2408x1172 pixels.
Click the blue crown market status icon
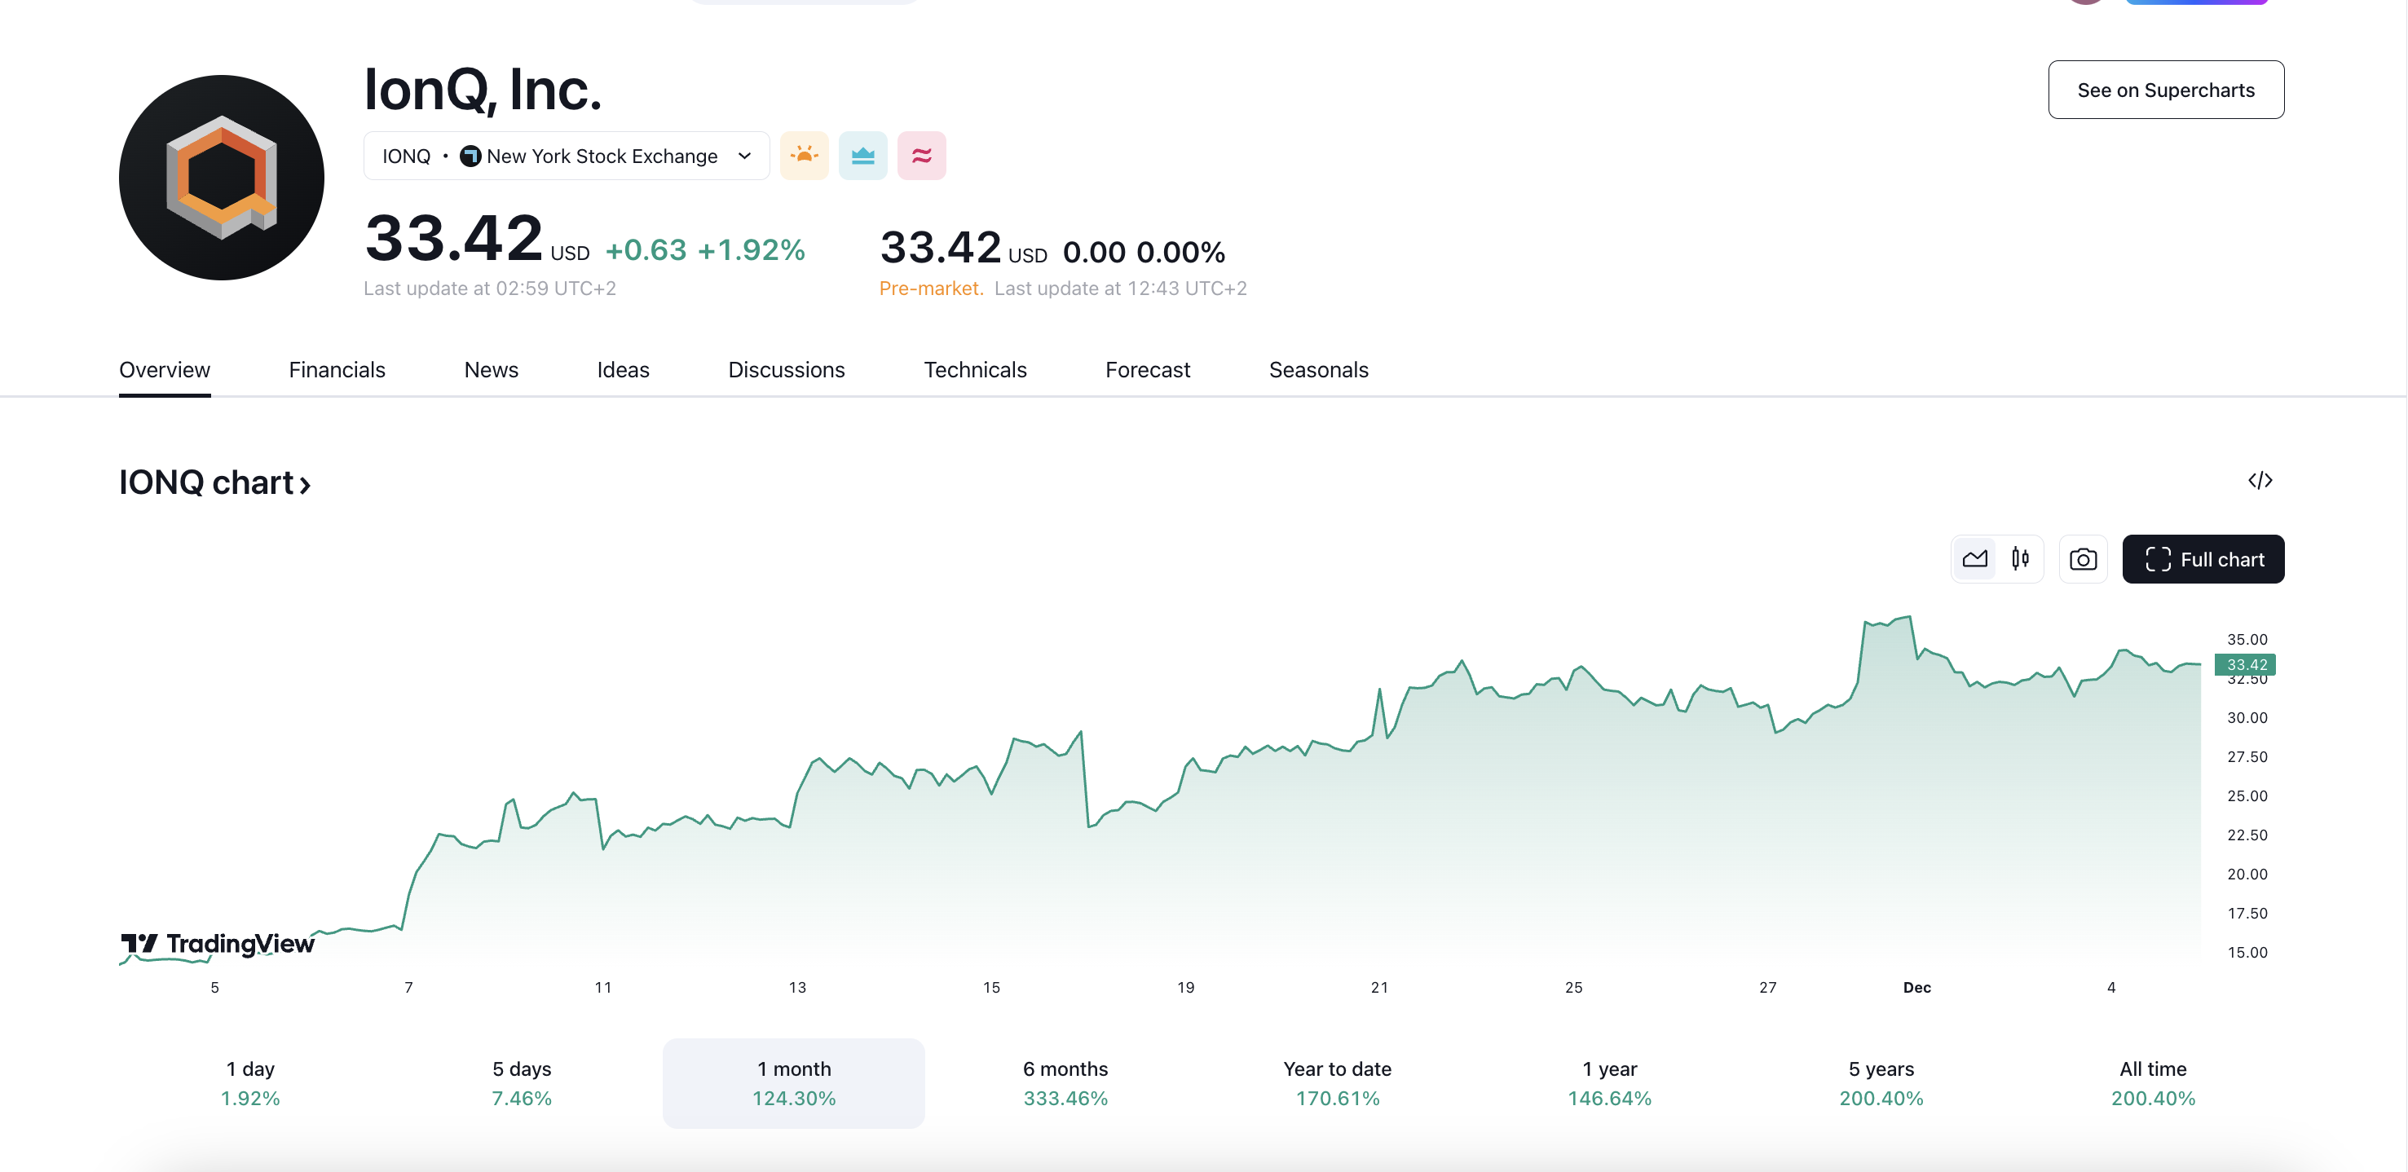(862, 155)
